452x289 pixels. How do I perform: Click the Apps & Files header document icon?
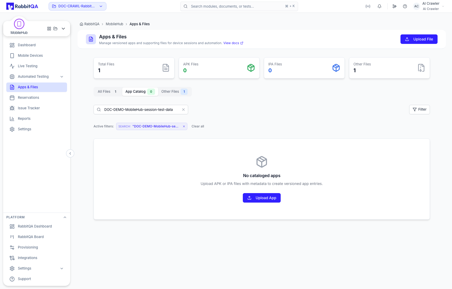91,39
